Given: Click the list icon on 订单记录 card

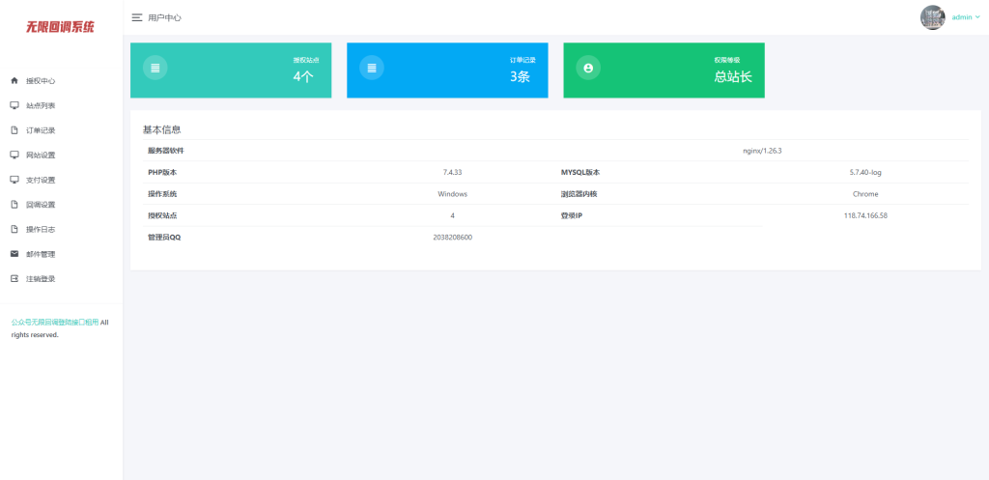Looking at the screenshot, I should pyautogui.click(x=371, y=69).
